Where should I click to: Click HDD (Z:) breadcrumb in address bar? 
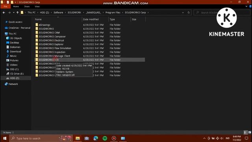click(x=44, y=12)
